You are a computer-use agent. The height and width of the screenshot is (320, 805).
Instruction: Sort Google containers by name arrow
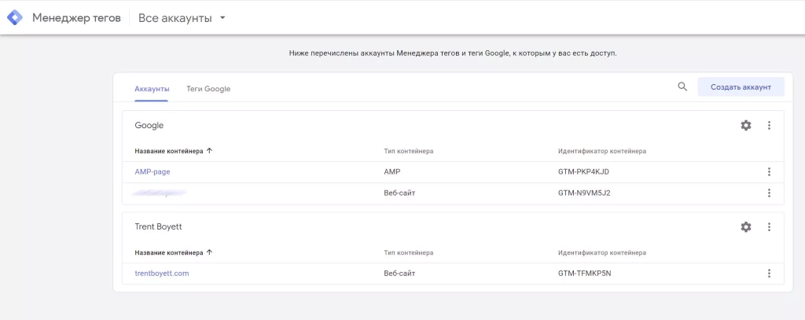209,151
